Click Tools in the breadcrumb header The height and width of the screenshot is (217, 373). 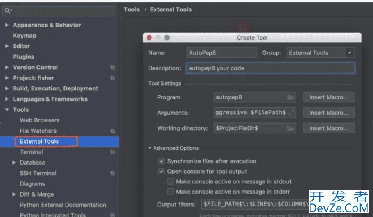click(x=131, y=9)
